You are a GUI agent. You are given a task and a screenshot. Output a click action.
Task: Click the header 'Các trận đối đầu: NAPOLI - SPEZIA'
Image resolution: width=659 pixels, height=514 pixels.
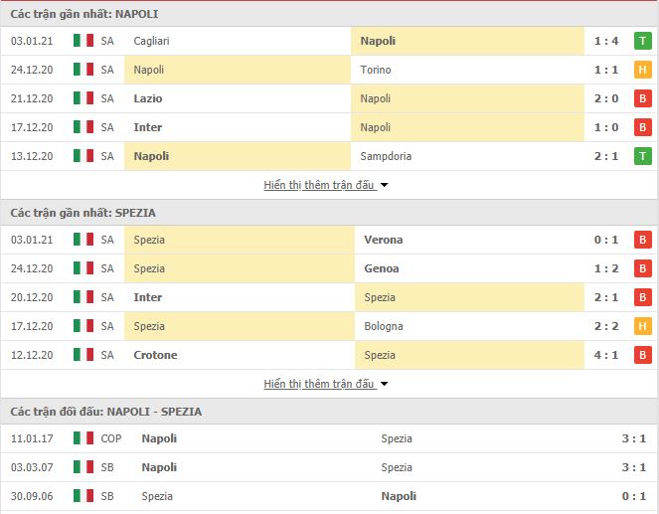coord(106,412)
